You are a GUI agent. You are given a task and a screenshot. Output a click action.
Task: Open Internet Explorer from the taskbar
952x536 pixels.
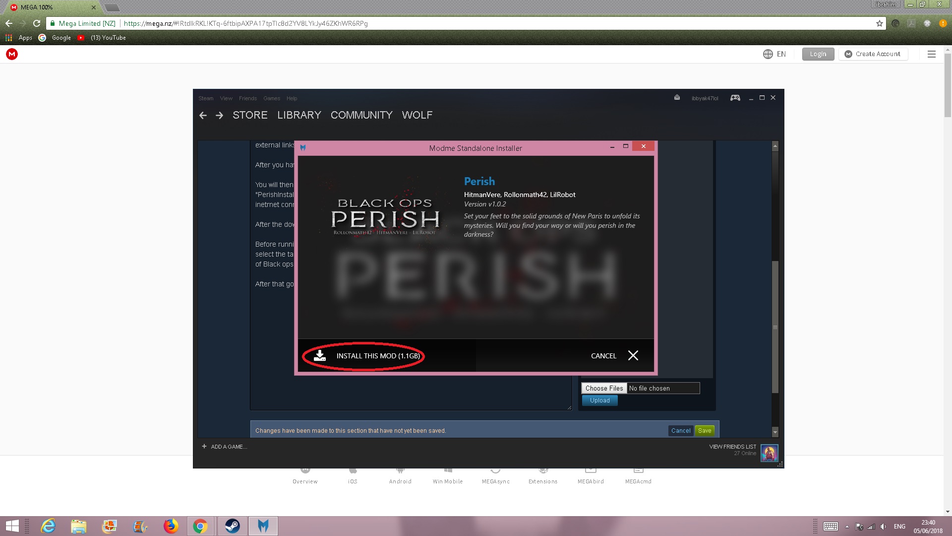click(48, 526)
